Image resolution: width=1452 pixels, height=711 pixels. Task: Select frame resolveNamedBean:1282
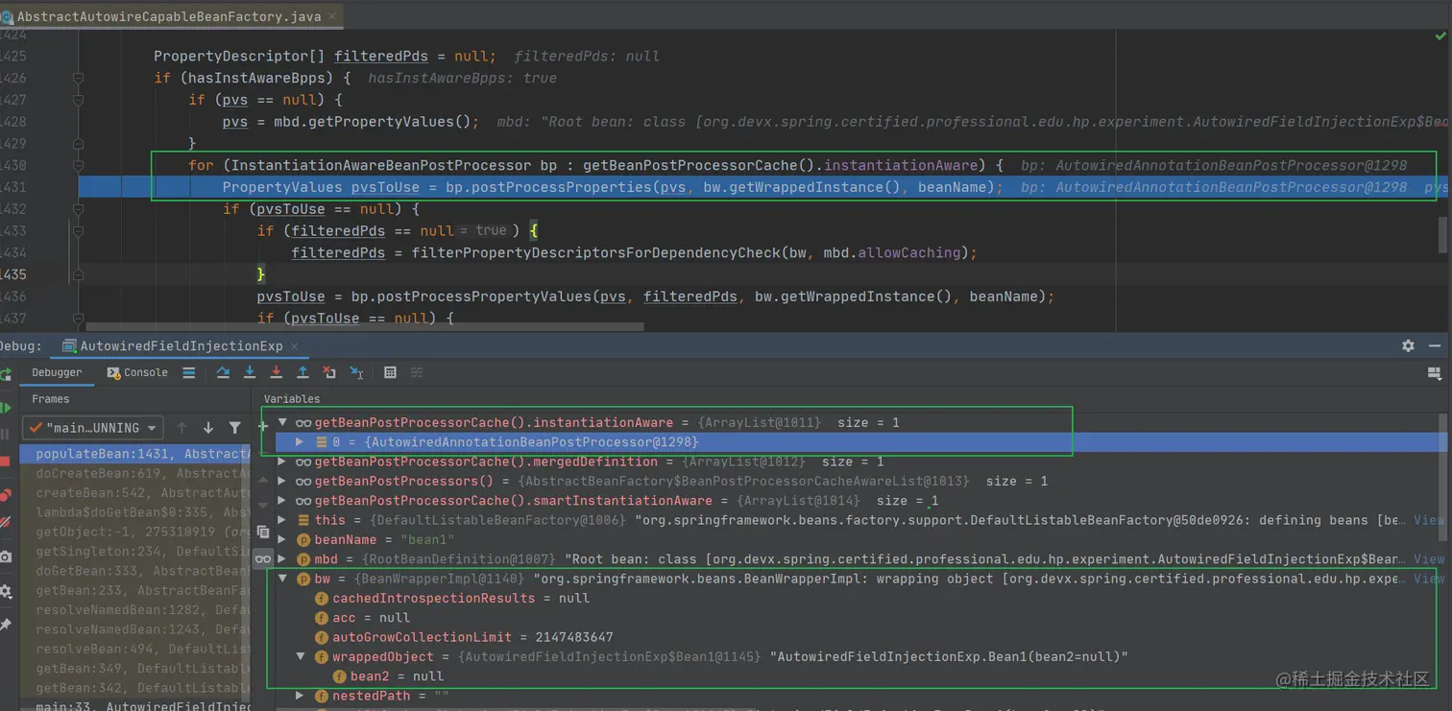point(136,609)
